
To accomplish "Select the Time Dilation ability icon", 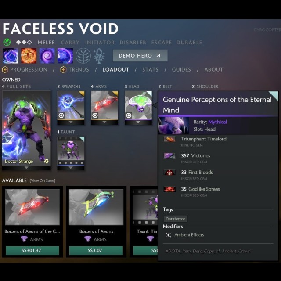I will 29,56.
